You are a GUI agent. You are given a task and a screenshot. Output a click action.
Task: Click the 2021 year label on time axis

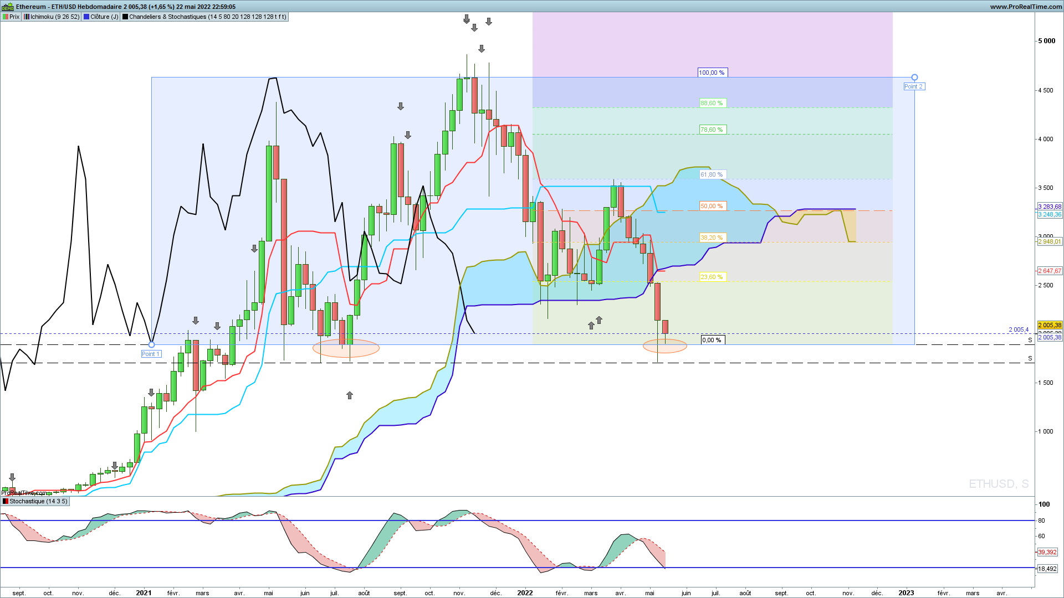tap(144, 592)
